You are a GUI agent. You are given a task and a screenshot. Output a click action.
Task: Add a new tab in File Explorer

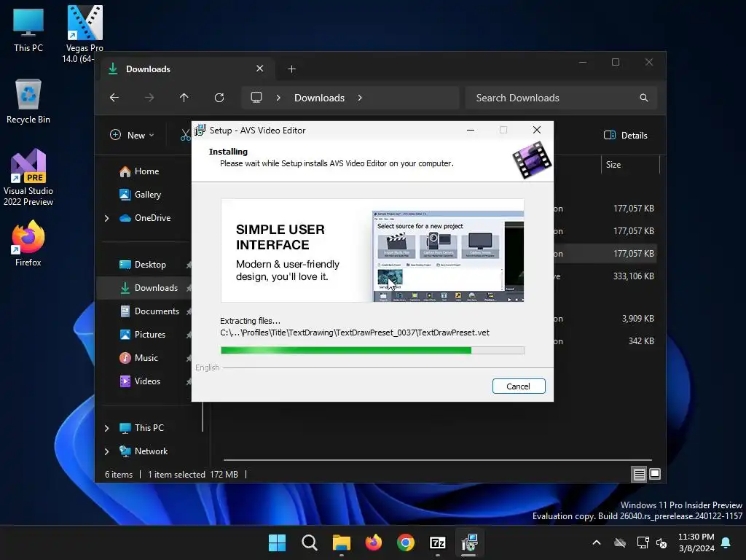click(291, 69)
